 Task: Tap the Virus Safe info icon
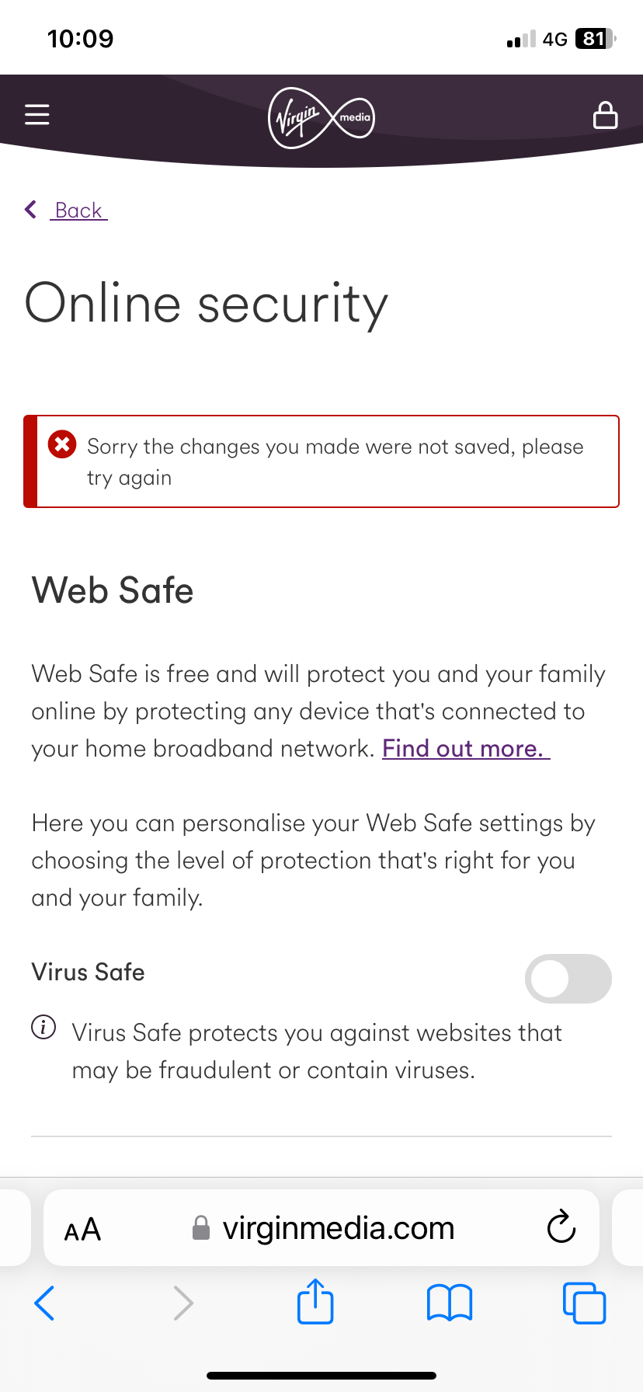pos(43,1027)
